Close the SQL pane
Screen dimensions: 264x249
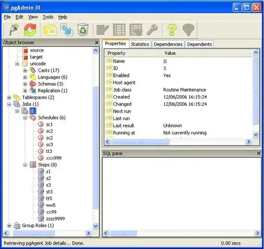(x=259, y=153)
